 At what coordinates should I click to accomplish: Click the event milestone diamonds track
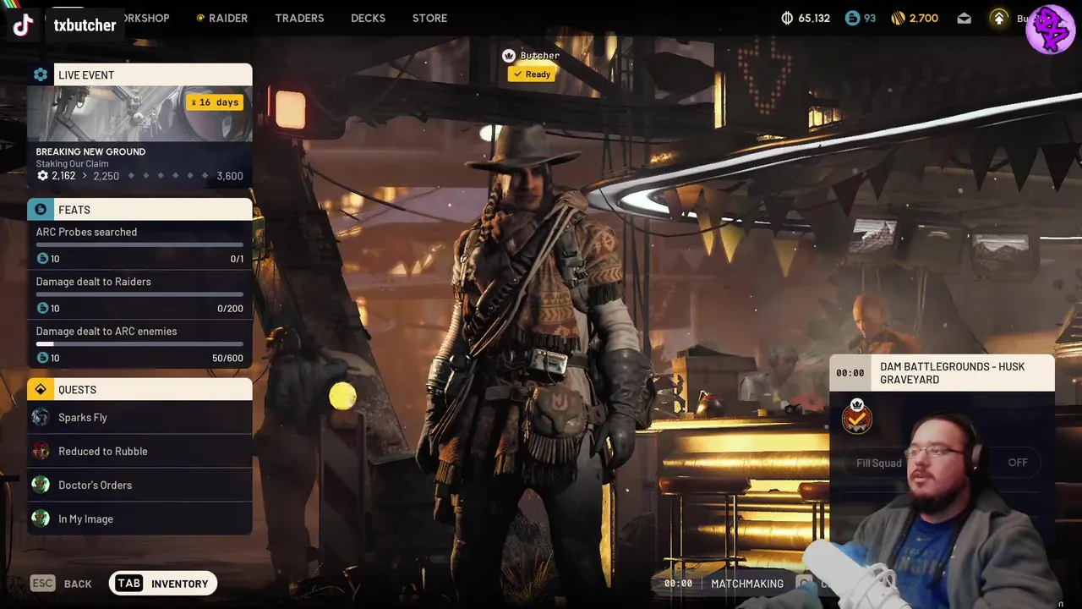point(167,176)
